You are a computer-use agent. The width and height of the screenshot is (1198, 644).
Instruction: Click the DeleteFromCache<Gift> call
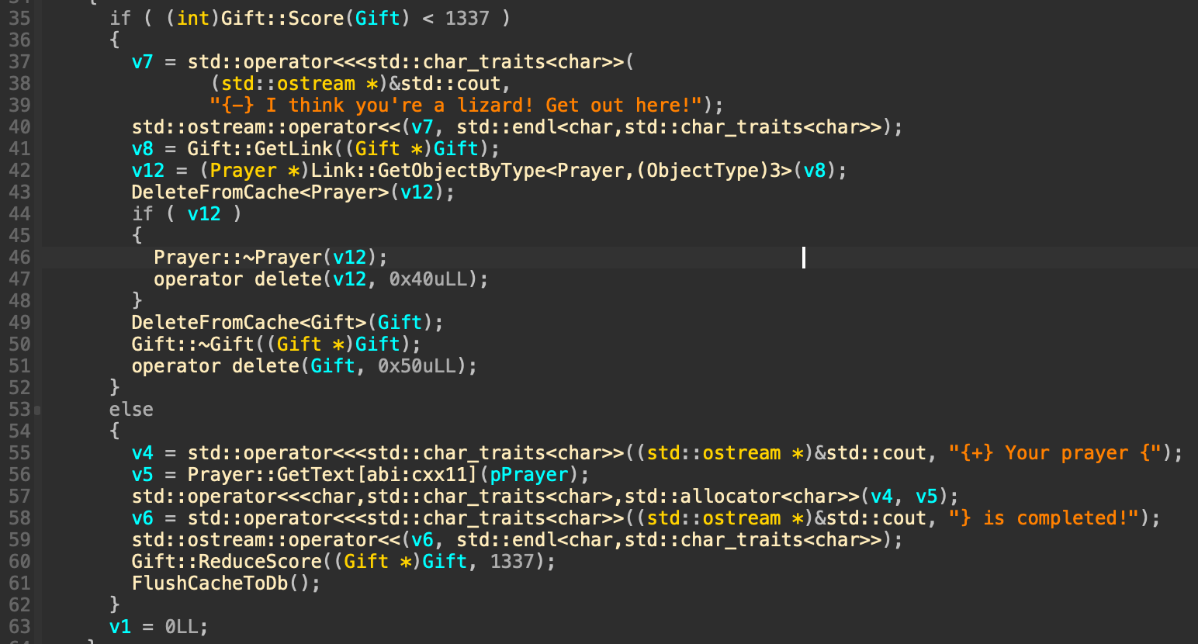tap(249, 322)
